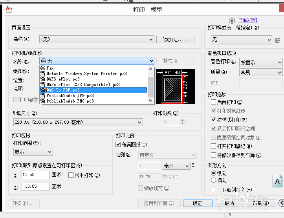Increase print copies with up arrow
The height and width of the screenshot is (218, 284).
pyautogui.click(x=183, y=120)
